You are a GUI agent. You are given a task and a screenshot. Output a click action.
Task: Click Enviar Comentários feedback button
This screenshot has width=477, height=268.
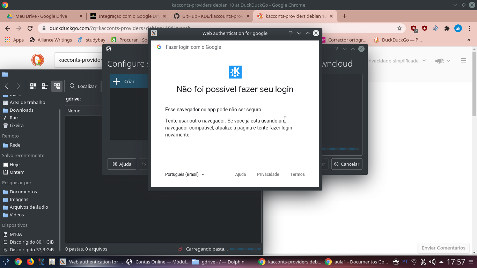[x=443, y=248]
